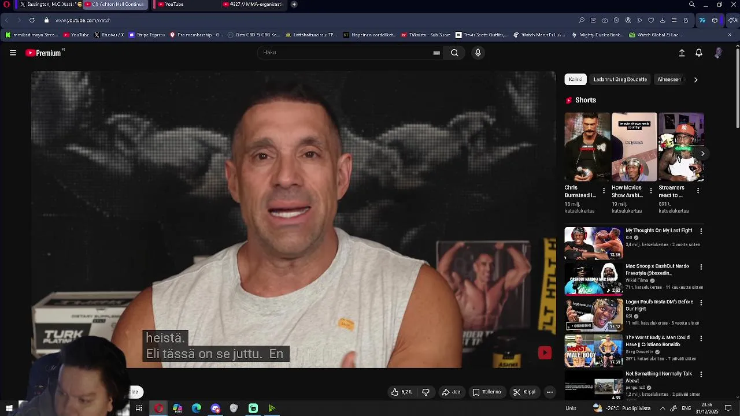Open options for the Chris Bumstead short
The width and height of the screenshot is (740, 416).
pos(604,191)
